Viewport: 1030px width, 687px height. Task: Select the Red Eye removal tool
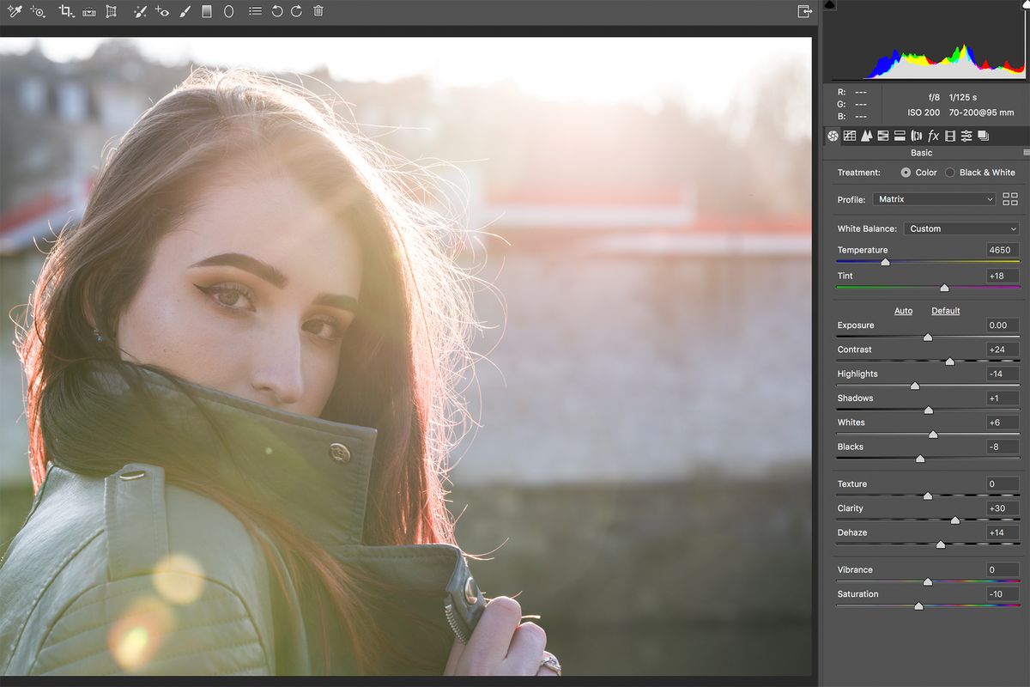(x=163, y=11)
